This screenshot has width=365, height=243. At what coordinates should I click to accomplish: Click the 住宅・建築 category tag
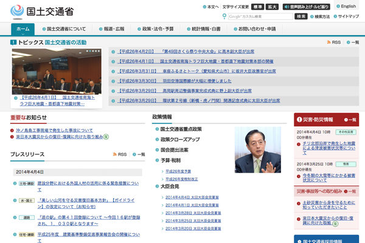[27, 234]
